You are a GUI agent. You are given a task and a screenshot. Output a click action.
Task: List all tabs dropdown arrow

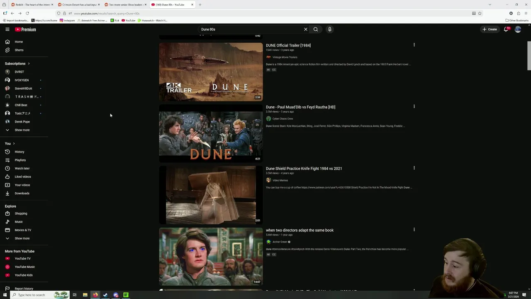coord(490,5)
